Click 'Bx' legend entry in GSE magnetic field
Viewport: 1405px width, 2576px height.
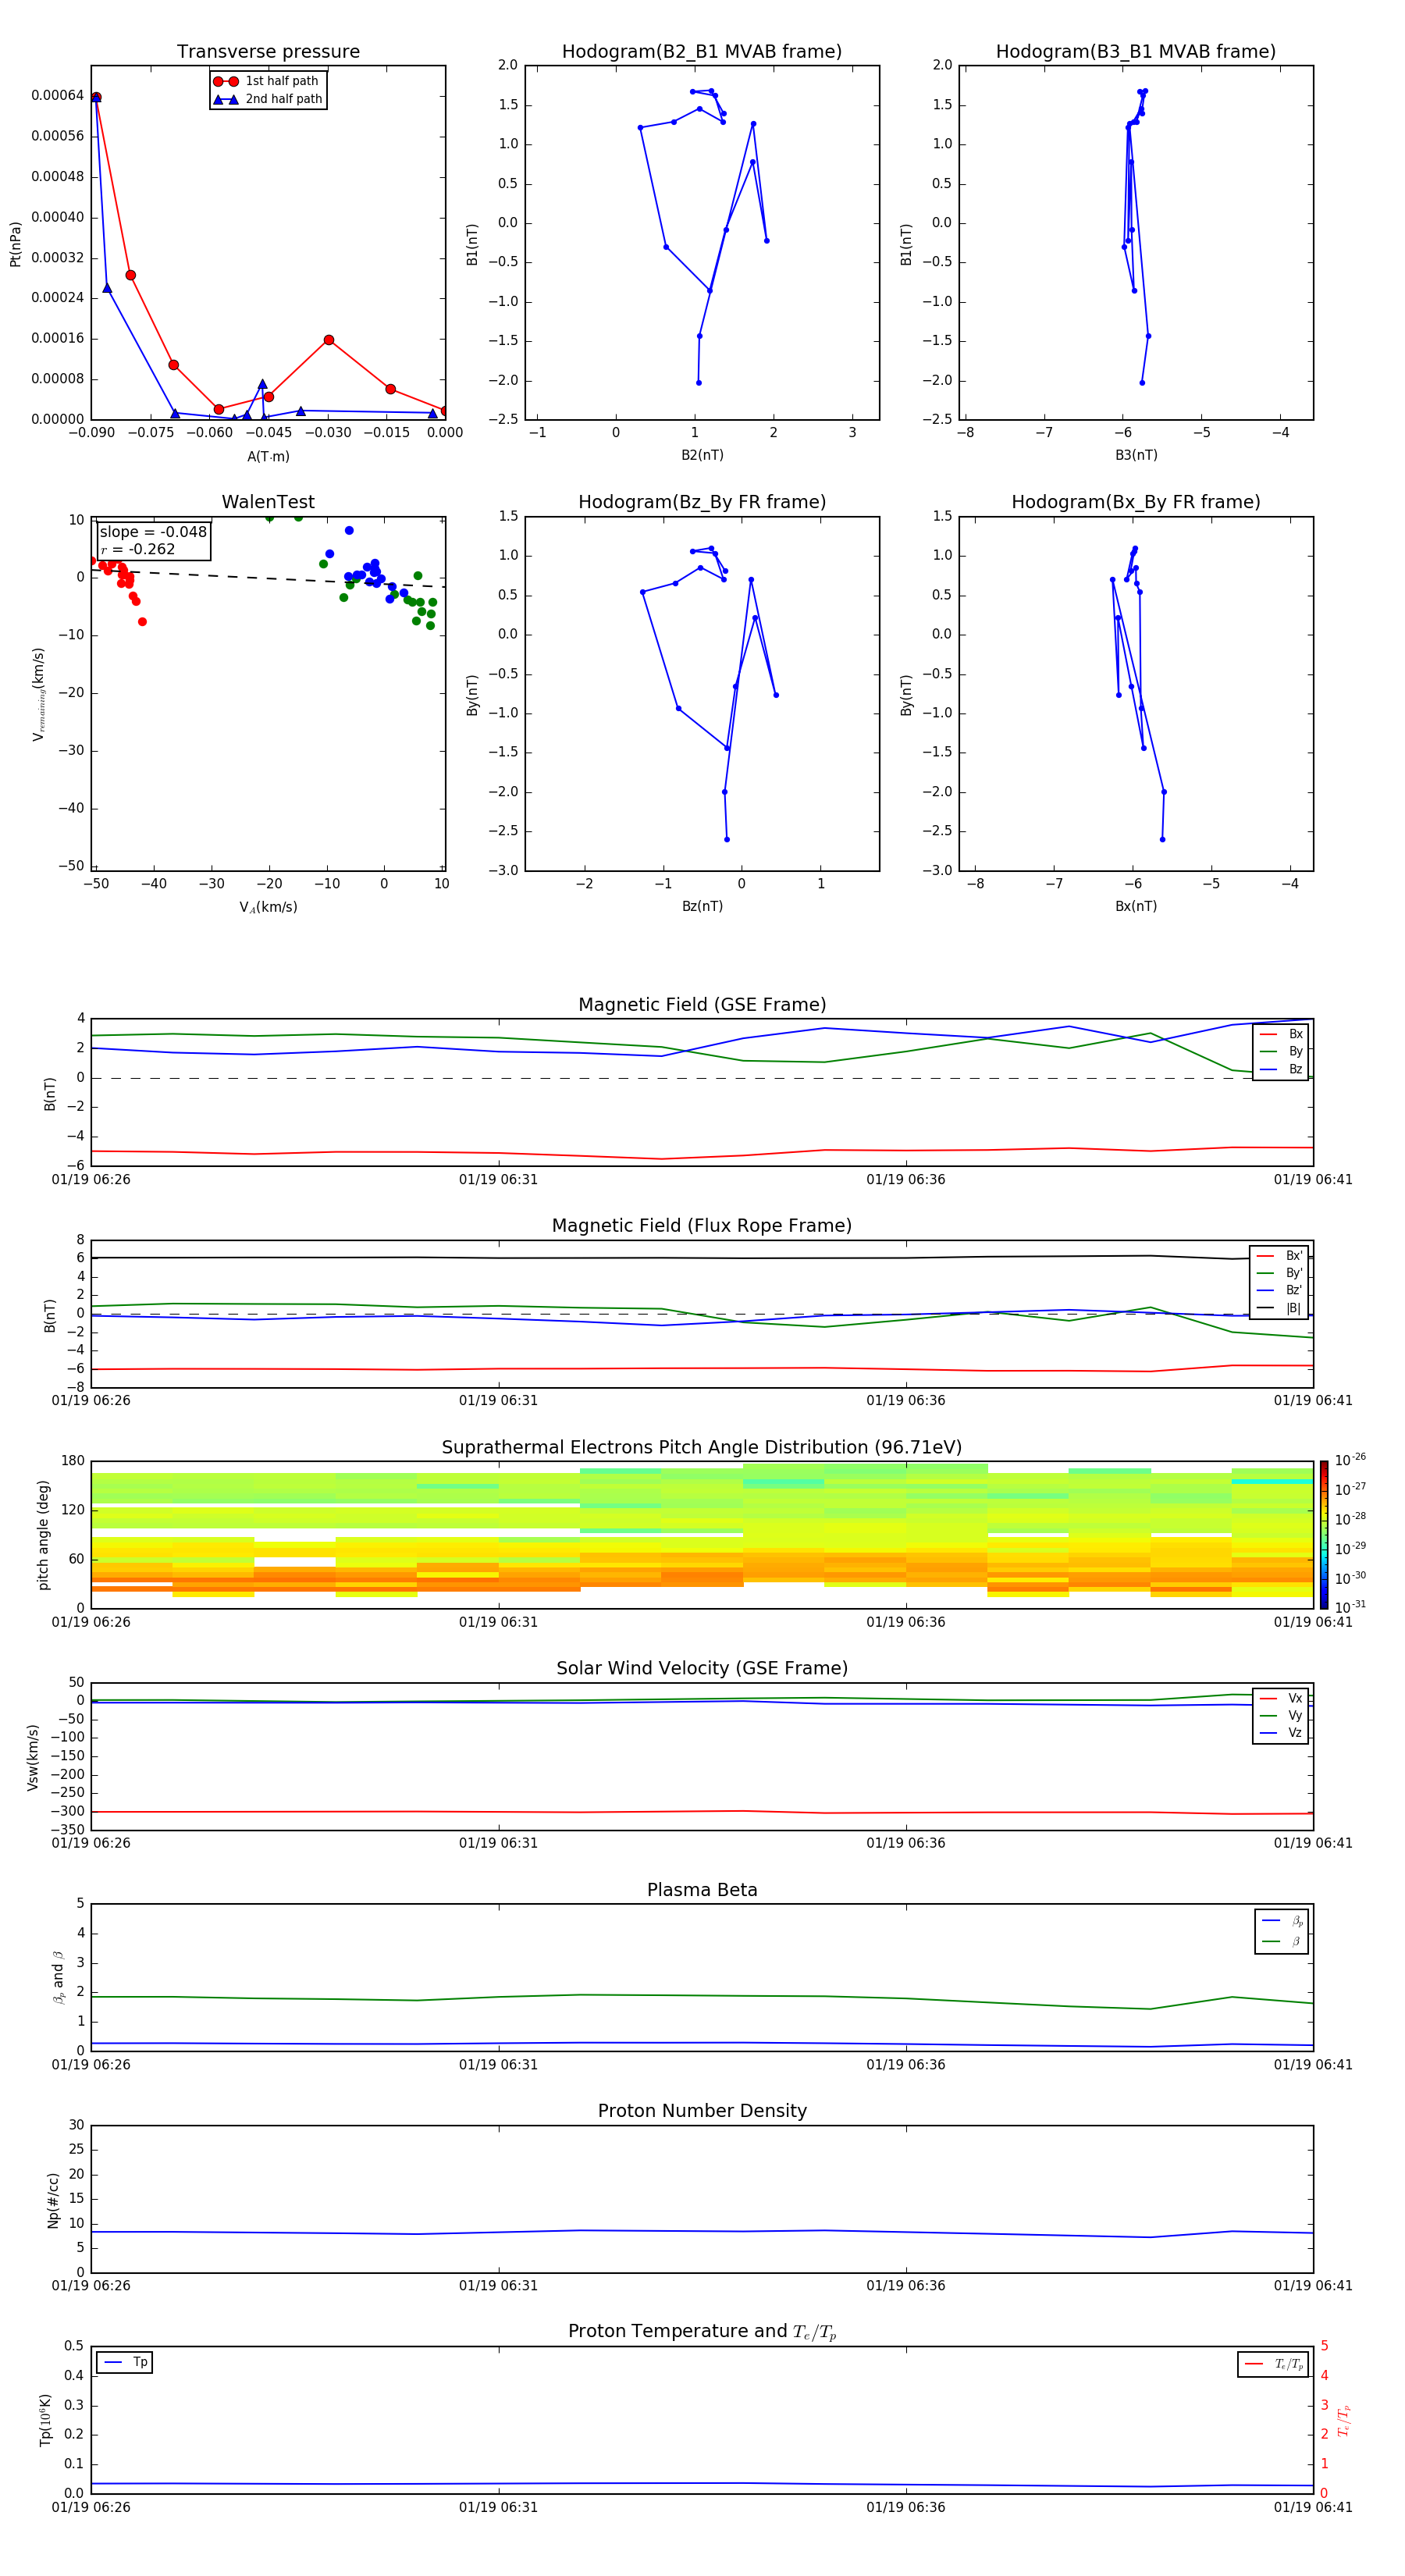tap(1281, 1034)
